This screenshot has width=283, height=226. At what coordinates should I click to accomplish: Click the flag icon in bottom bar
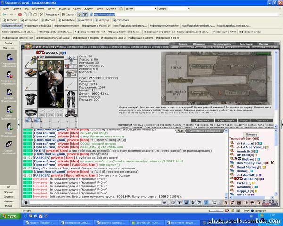[252, 202]
